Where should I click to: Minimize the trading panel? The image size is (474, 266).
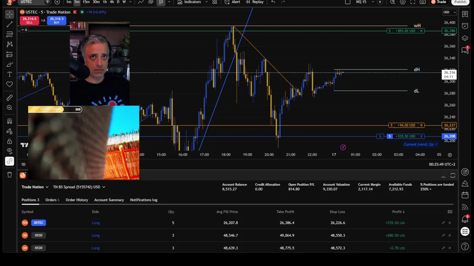[x=443, y=176]
